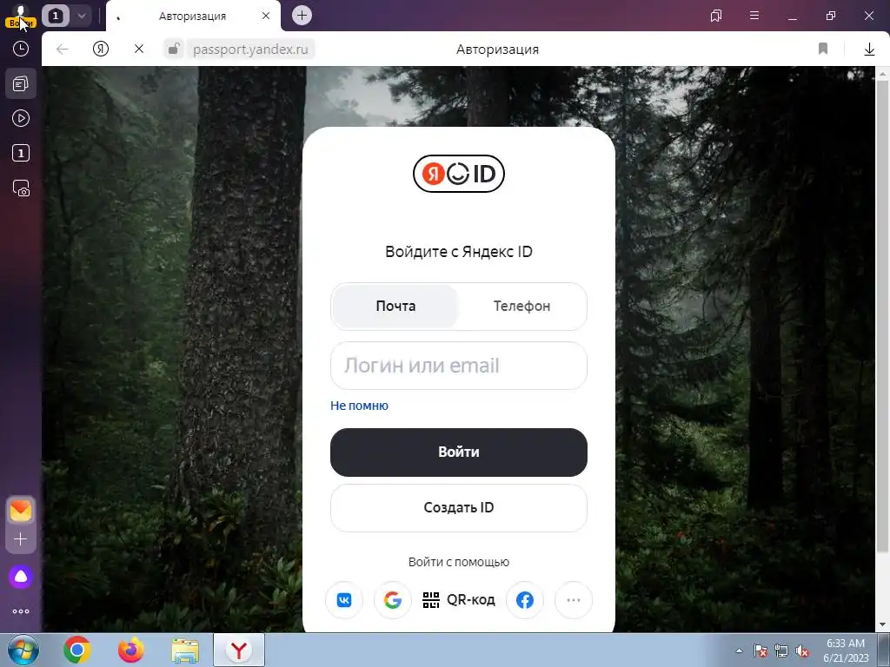Click the scrollbar up arrow
The height and width of the screenshot is (667, 890).
point(882,73)
